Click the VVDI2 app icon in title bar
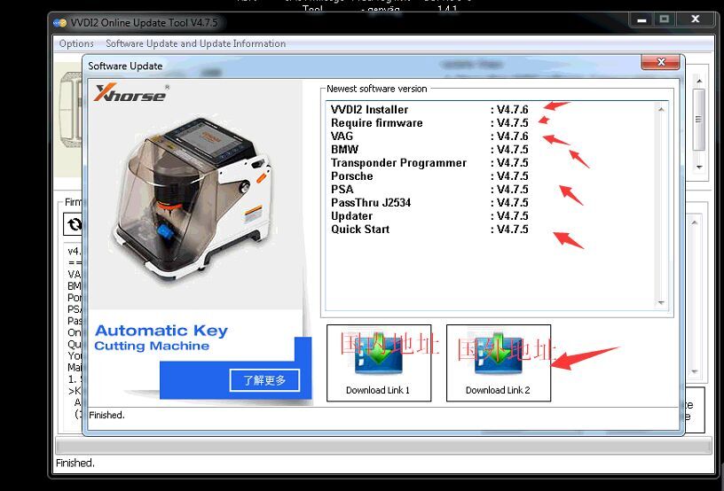This screenshot has width=724, height=491. click(60, 22)
